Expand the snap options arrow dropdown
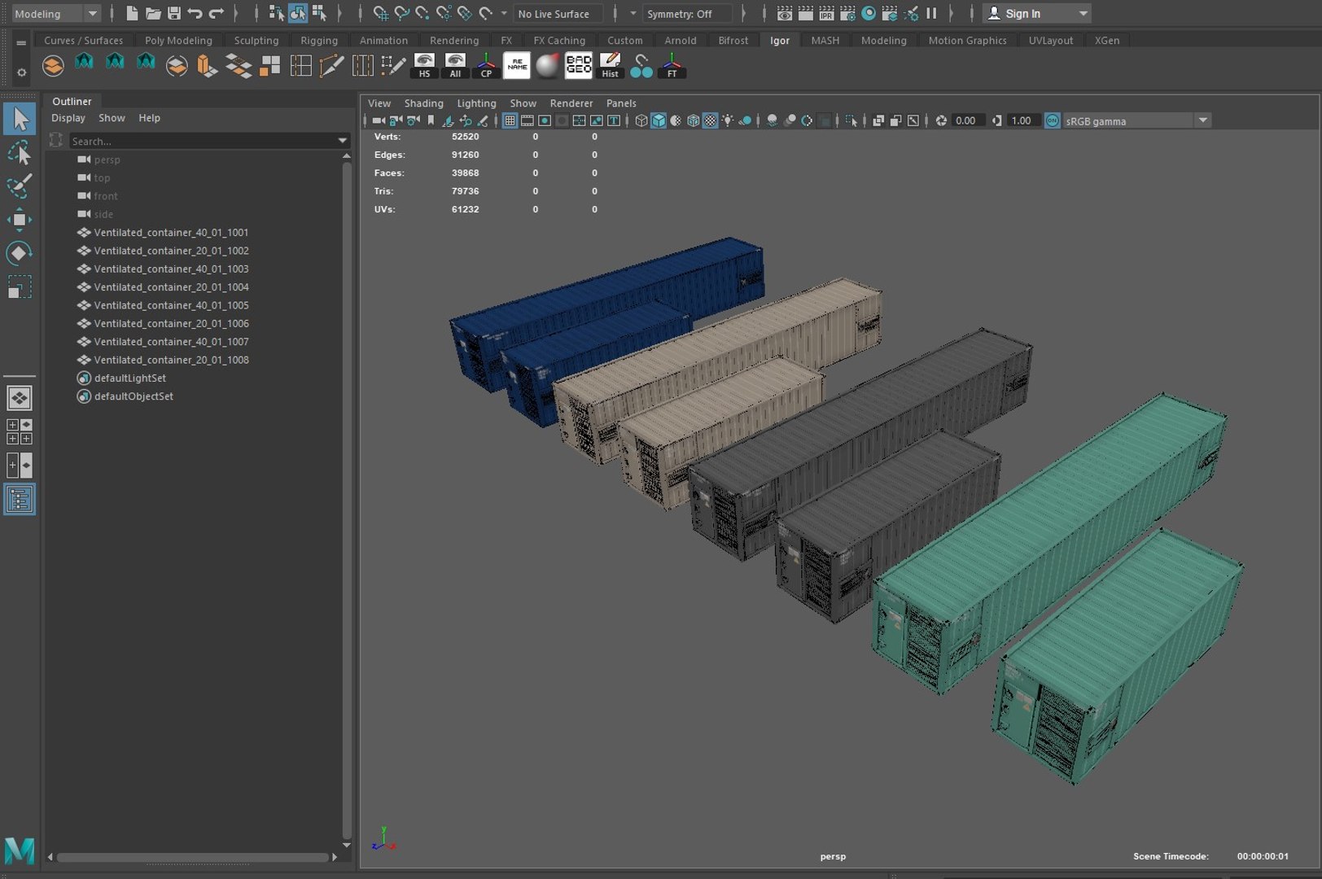1322x879 pixels. click(504, 13)
